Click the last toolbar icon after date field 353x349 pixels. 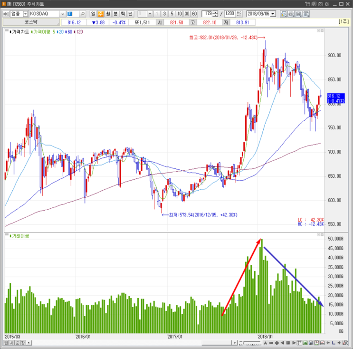[306, 14]
